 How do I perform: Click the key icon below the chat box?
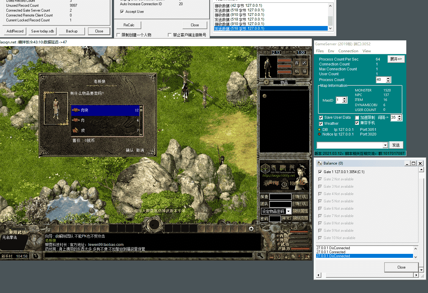[260, 255]
